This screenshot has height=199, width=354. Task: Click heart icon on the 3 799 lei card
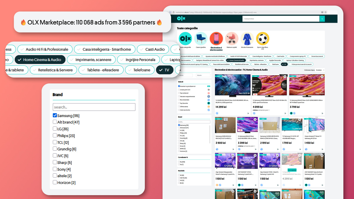(291, 113)
